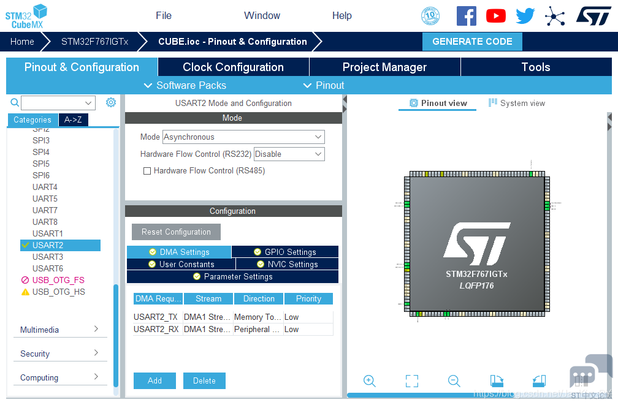The image size is (618, 405).
Task: Open the Facebook icon link
Action: pyautogui.click(x=466, y=16)
